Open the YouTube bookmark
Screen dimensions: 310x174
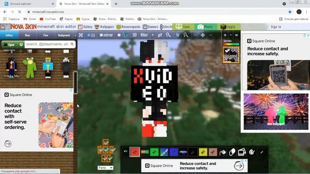tap(48, 19)
